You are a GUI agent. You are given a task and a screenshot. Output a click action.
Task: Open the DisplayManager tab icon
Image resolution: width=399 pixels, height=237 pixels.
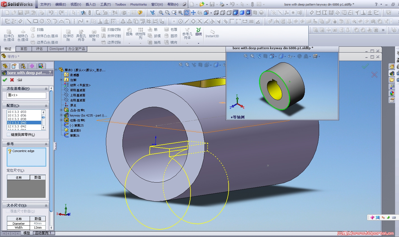(41, 66)
